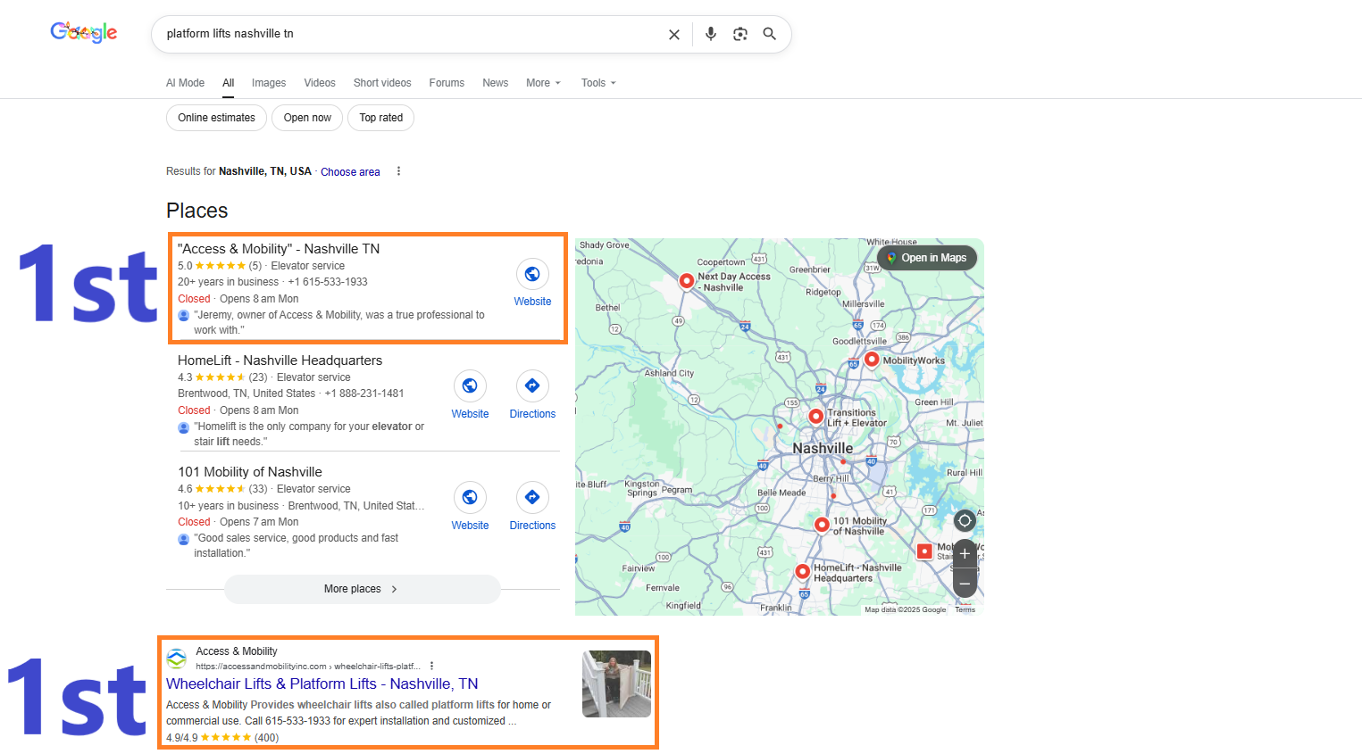Image resolution: width=1362 pixels, height=754 pixels.
Task: Start voice search with the microphone icon
Action: (711, 34)
